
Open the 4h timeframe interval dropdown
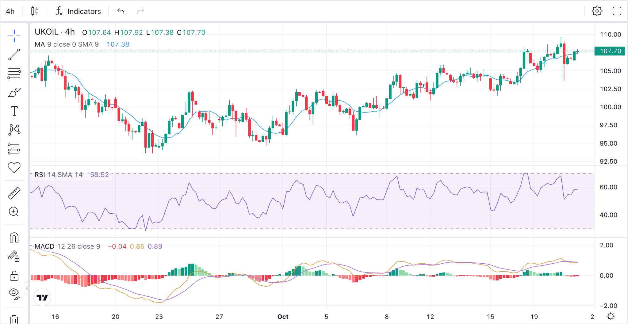click(10, 11)
